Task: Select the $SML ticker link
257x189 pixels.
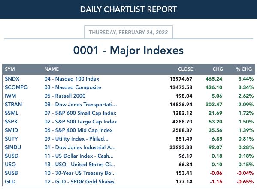Action: (x=12, y=113)
